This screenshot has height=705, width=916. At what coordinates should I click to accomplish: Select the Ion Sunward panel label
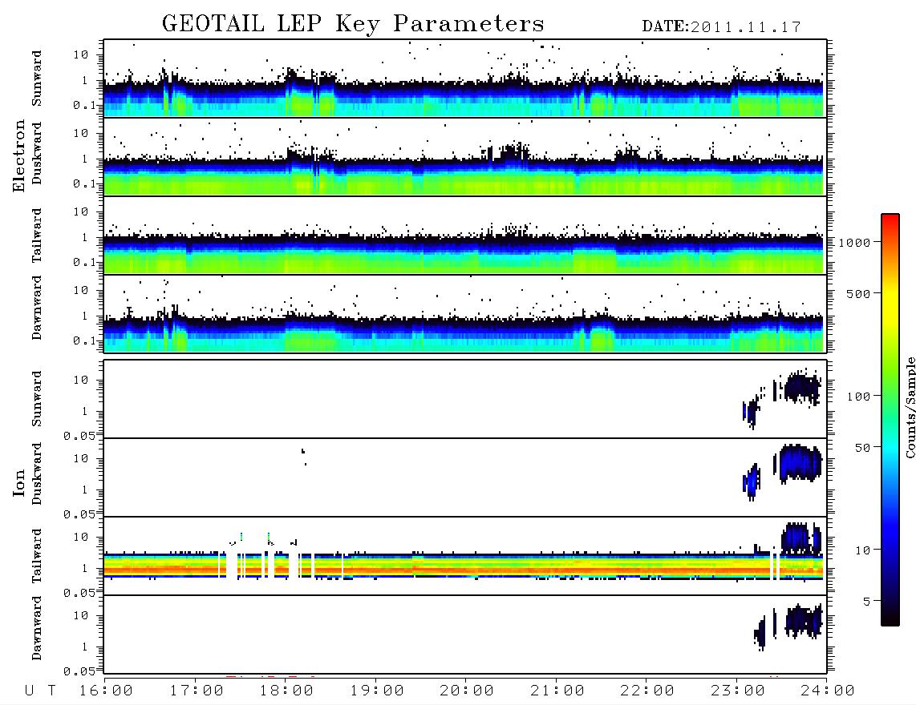point(37,399)
